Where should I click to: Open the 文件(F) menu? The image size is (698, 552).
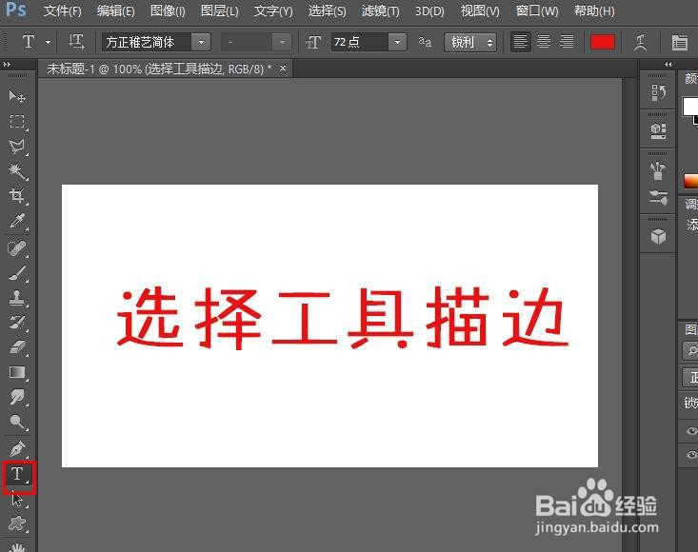coord(62,10)
